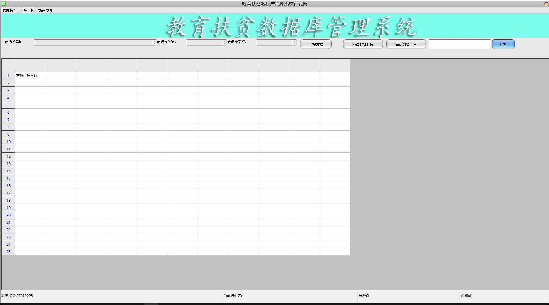Select row header 2
This screenshot has width=549, height=305.
pyautogui.click(x=8, y=83)
